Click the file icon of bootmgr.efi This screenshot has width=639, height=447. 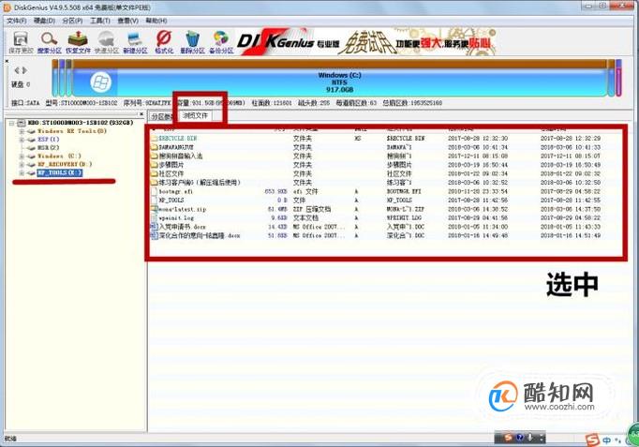[x=154, y=191]
